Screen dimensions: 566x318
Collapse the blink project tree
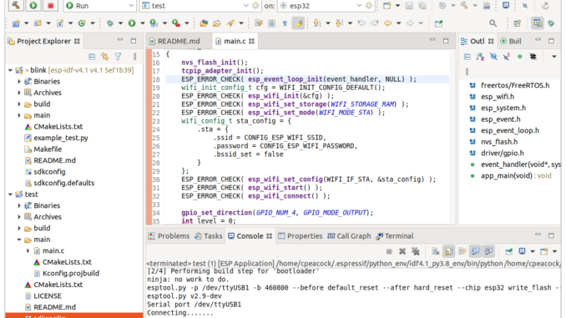tap(11, 70)
